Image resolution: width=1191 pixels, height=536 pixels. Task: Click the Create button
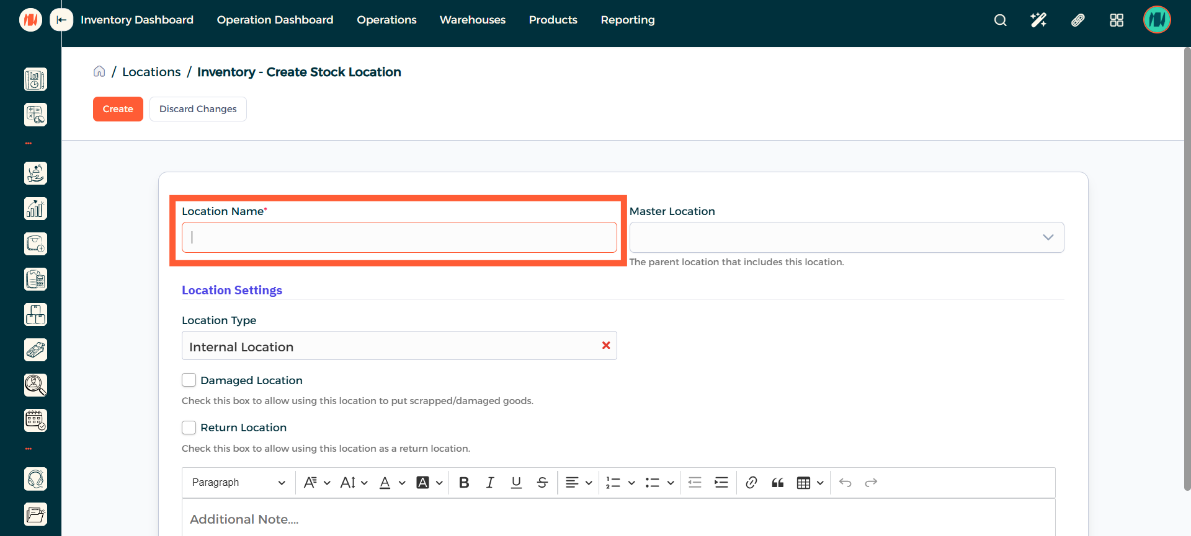(x=118, y=109)
